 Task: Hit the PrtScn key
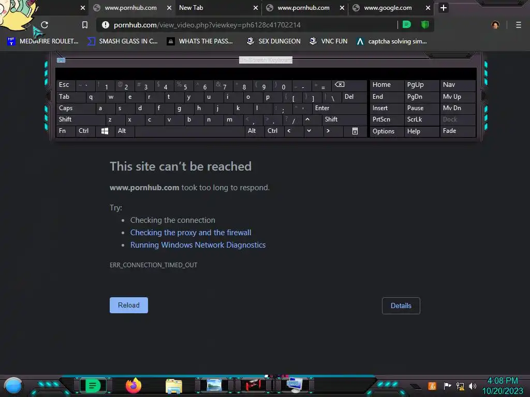pyautogui.click(x=387, y=119)
